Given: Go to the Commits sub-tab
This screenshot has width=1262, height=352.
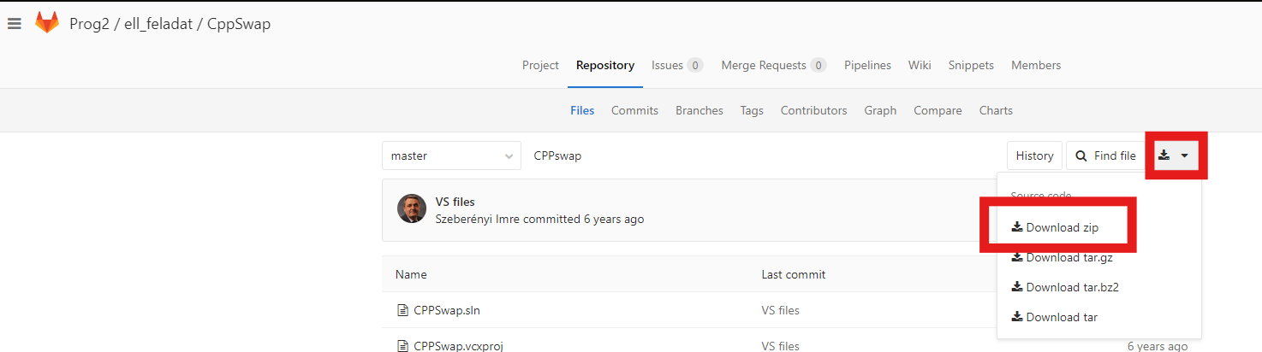Looking at the screenshot, I should 634,110.
